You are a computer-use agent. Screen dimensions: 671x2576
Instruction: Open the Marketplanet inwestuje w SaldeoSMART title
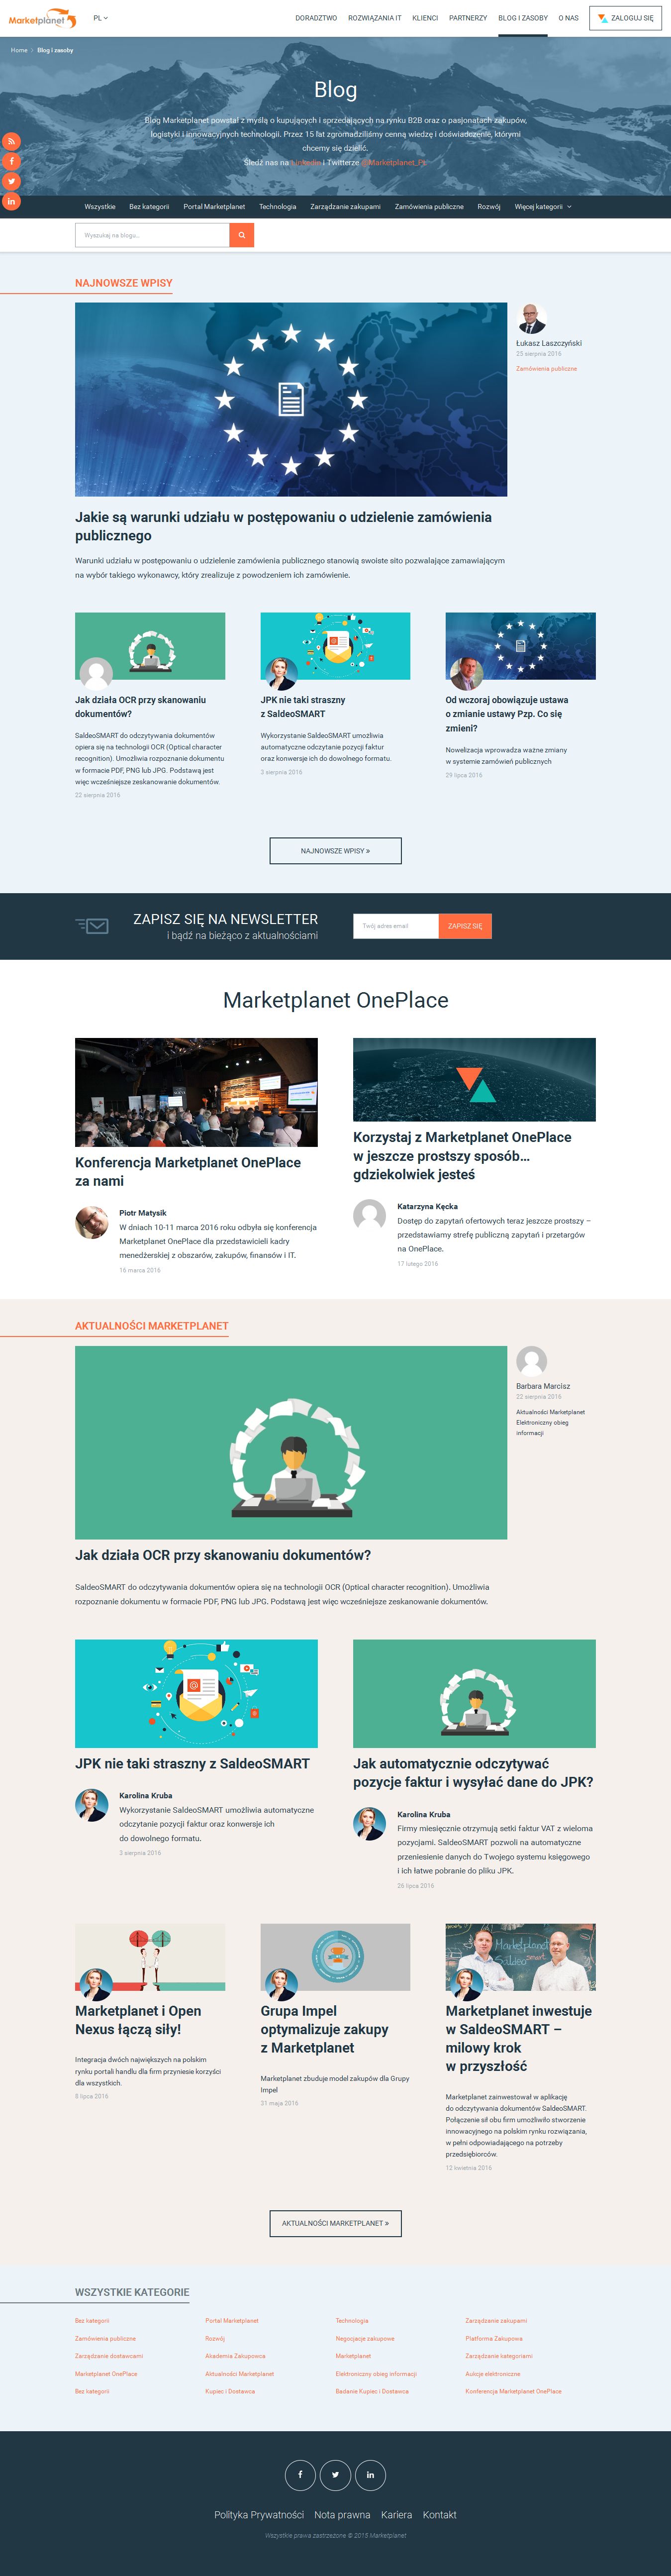pyautogui.click(x=518, y=2038)
